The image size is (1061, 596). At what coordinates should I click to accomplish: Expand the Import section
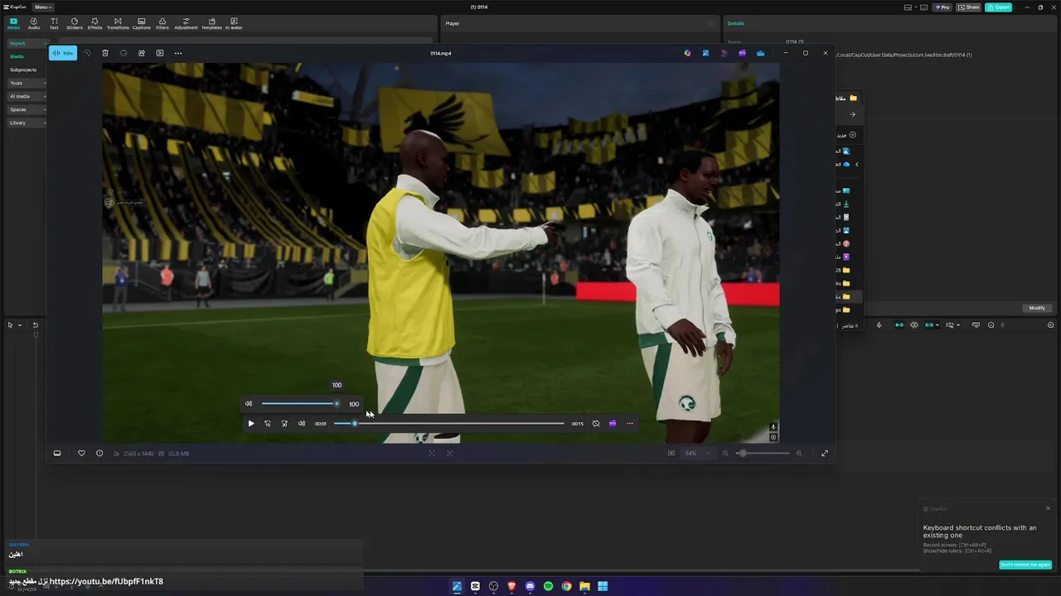[x=27, y=43]
